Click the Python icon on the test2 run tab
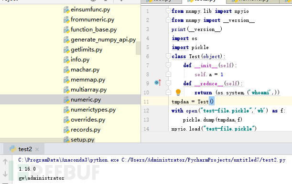292x184 pixels. 13,149
